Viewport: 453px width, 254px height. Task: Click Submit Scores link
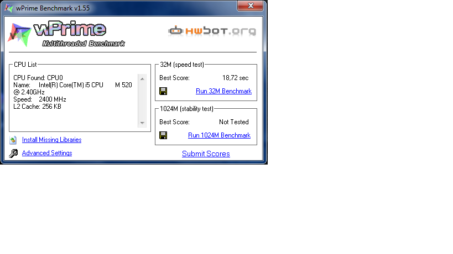[x=206, y=154]
